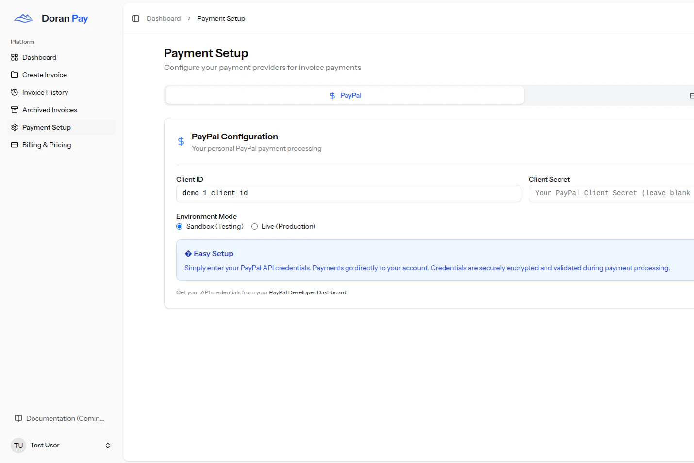Select the Live (Production) radio button
Image resolution: width=694 pixels, height=463 pixels.
tap(254, 226)
